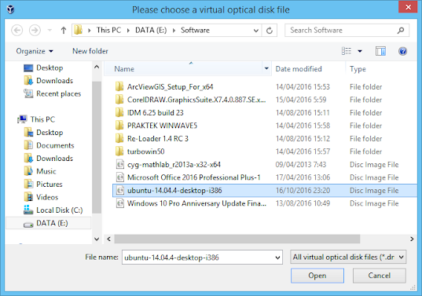Viewport: 422px width, 296px height.
Task: Expand the address bar history dropdown
Action: (x=256, y=31)
